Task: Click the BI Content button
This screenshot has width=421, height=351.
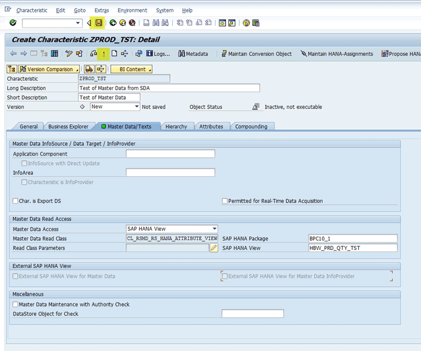Action: click(x=132, y=69)
